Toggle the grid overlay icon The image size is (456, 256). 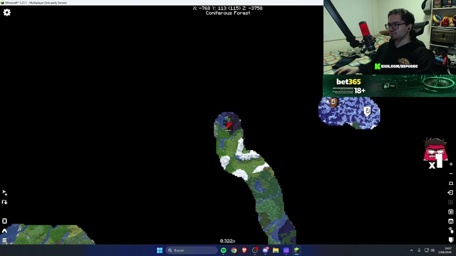451,202
